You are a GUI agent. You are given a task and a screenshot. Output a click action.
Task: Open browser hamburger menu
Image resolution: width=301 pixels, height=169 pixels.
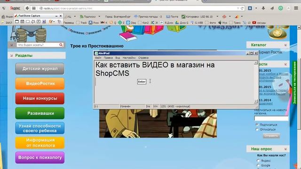point(296,8)
